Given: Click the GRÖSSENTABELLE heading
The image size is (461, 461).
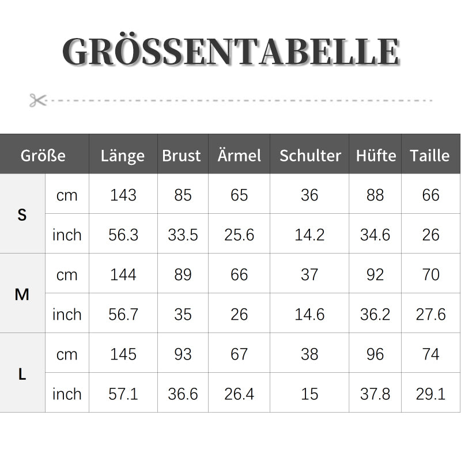Looking at the screenshot, I should pos(231,51).
